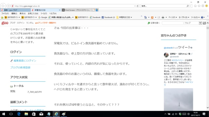Image resolution: width=209 pixels, height=117 pixels.
Task: Expand the printer options dropdown arrow
Action: pyautogui.click(x=166, y=17)
